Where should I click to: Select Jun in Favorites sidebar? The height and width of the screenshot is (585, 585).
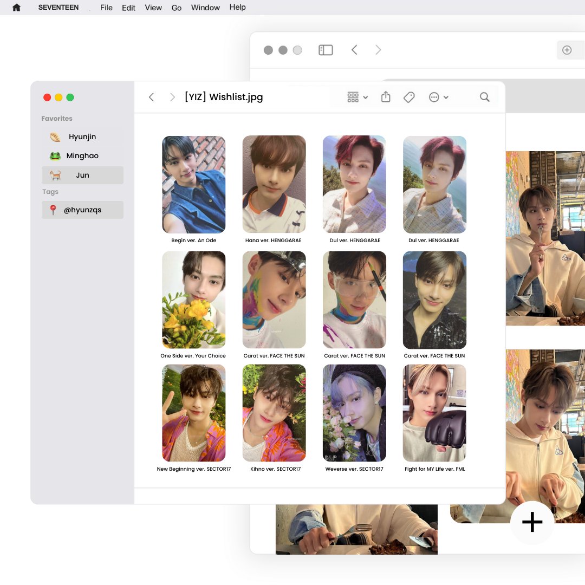(82, 175)
